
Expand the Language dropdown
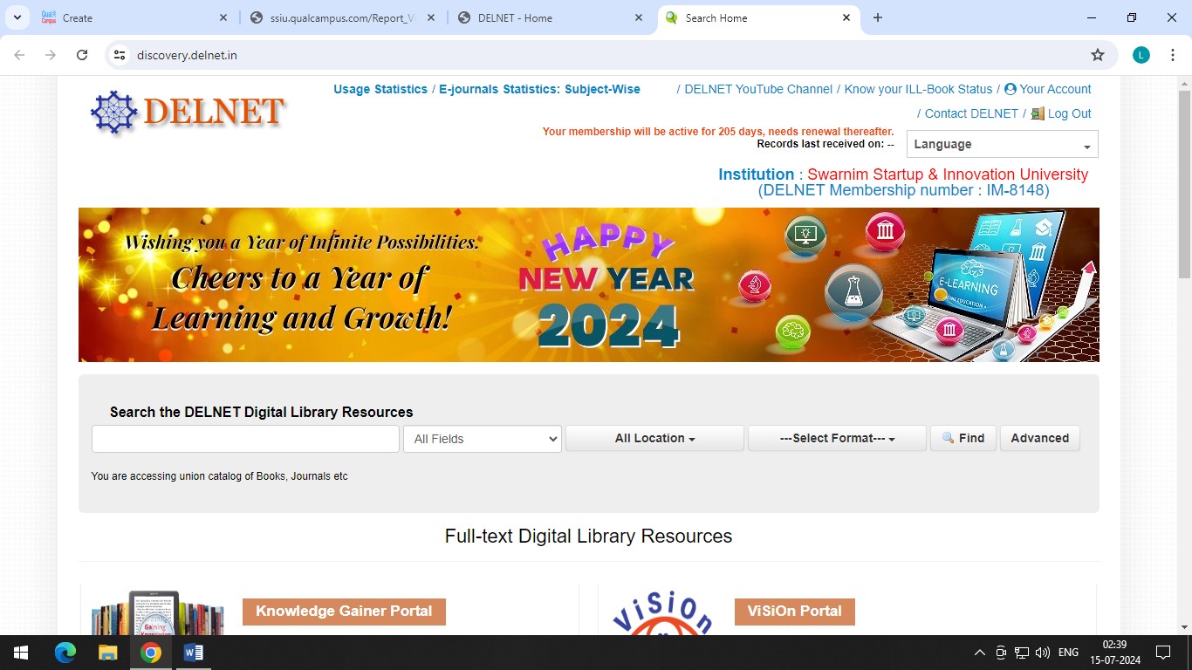(1003, 144)
